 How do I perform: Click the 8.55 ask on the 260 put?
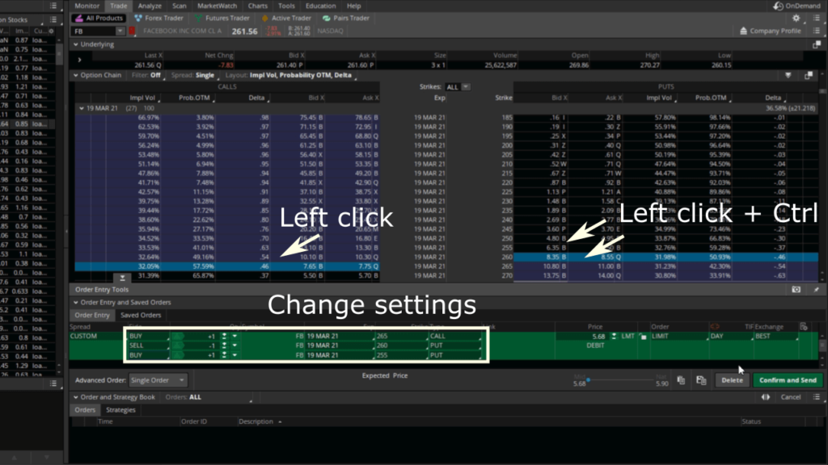tap(607, 258)
